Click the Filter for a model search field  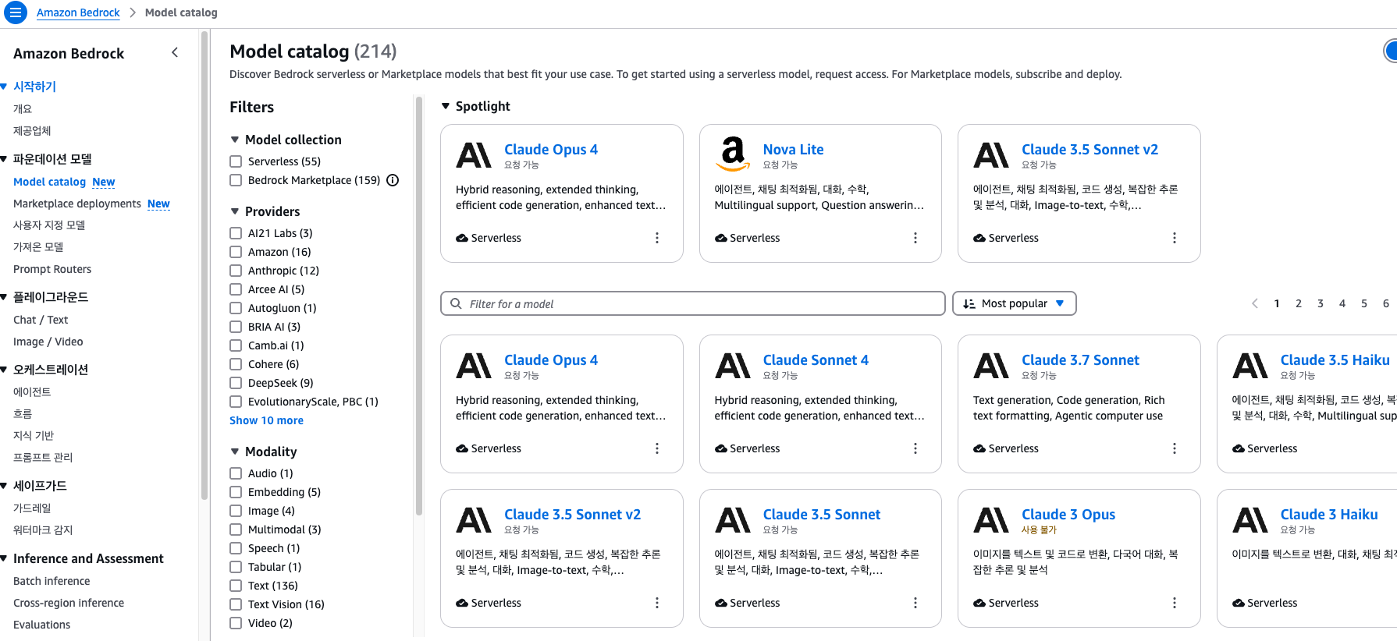693,303
